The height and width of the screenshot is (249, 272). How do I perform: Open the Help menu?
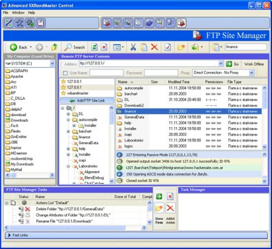31,13
